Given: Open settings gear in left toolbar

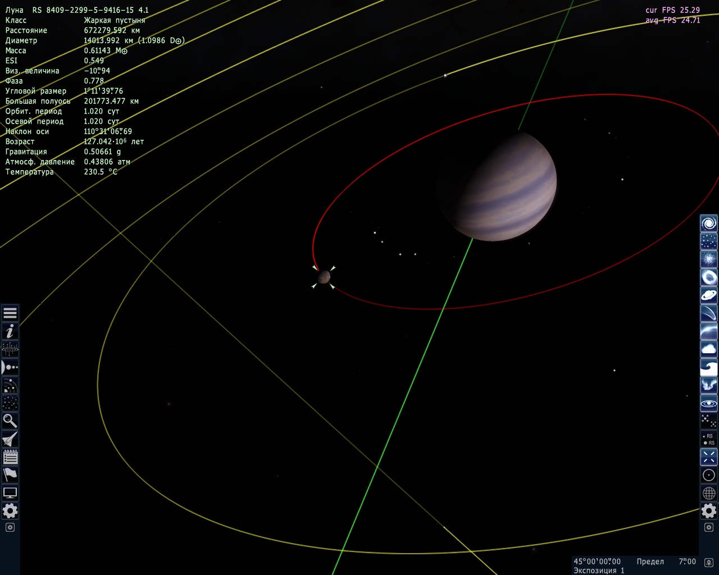Looking at the screenshot, I should tap(10, 510).
